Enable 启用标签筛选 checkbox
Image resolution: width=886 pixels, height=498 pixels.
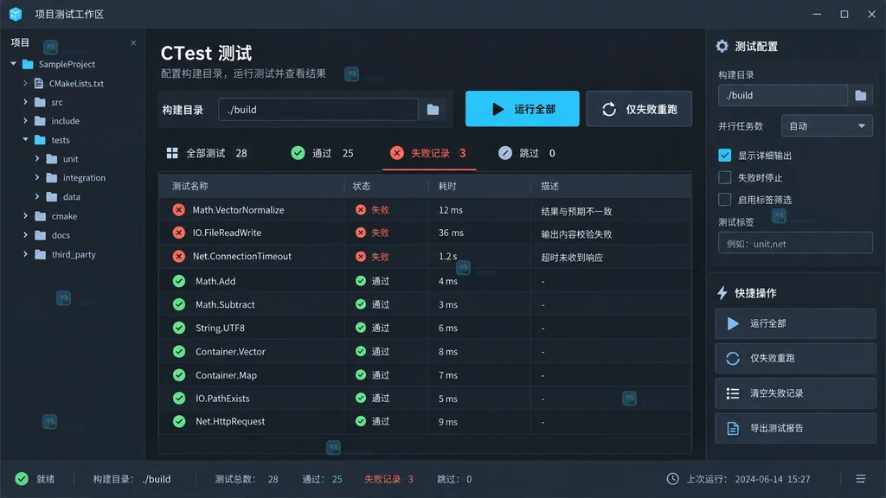click(x=724, y=200)
